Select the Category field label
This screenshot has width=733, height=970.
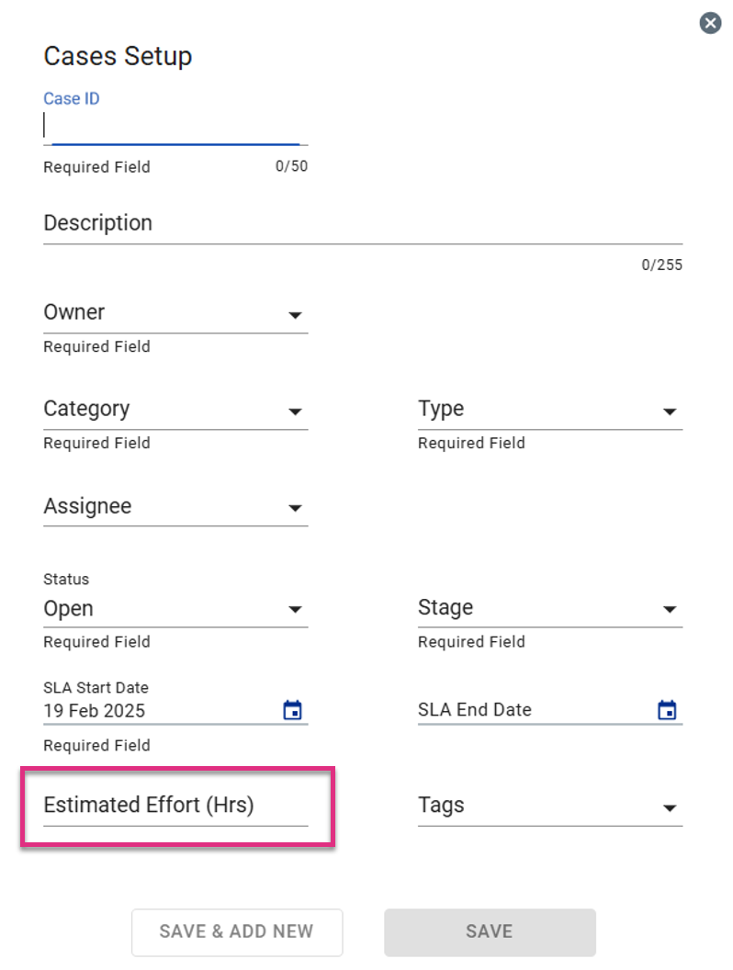coord(86,409)
